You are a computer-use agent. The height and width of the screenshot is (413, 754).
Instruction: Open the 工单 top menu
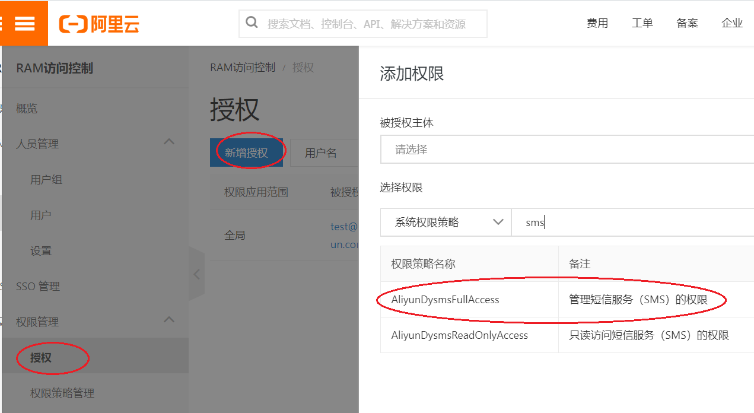point(642,23)
